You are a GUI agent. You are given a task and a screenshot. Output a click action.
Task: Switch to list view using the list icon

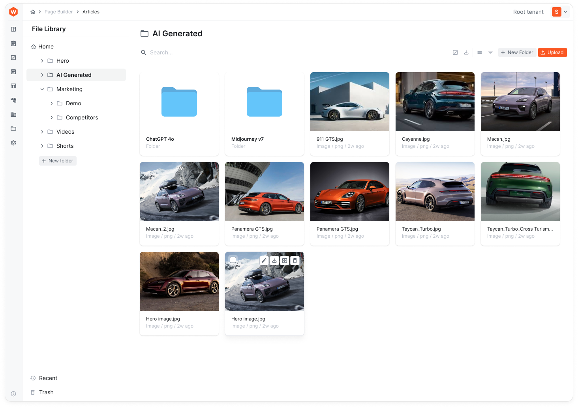point(479,52)
